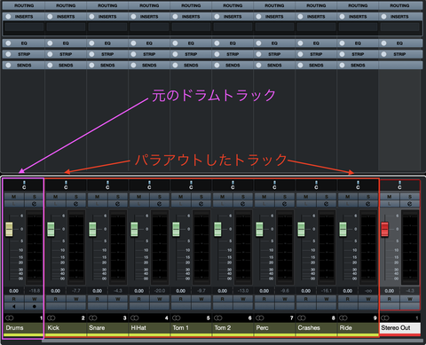The image size is (426, 345).
Task: Mute the Ride channel
Action: pyautogui.click(x=348, y=197)
